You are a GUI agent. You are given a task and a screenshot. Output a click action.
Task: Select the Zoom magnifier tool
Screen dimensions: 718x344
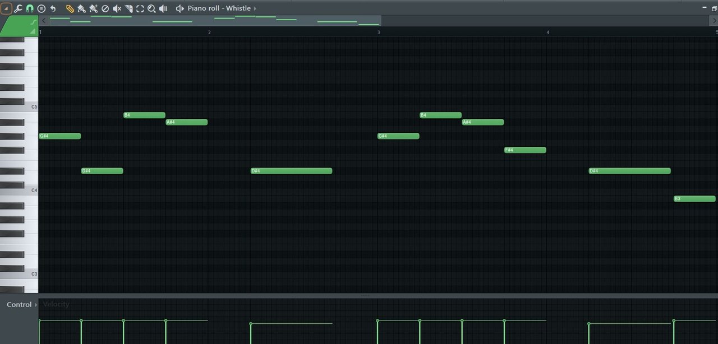pyautogui.click(x=151, y=8)
